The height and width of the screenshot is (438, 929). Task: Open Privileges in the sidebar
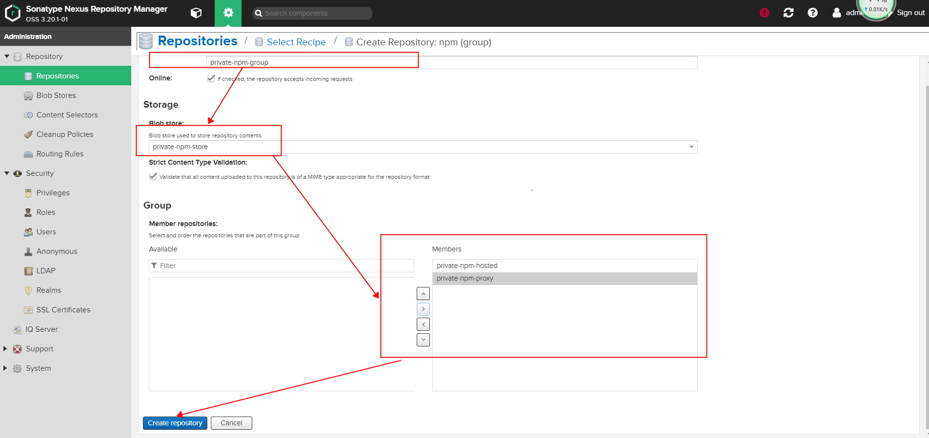pyautogui.click(x=65, y=193)
